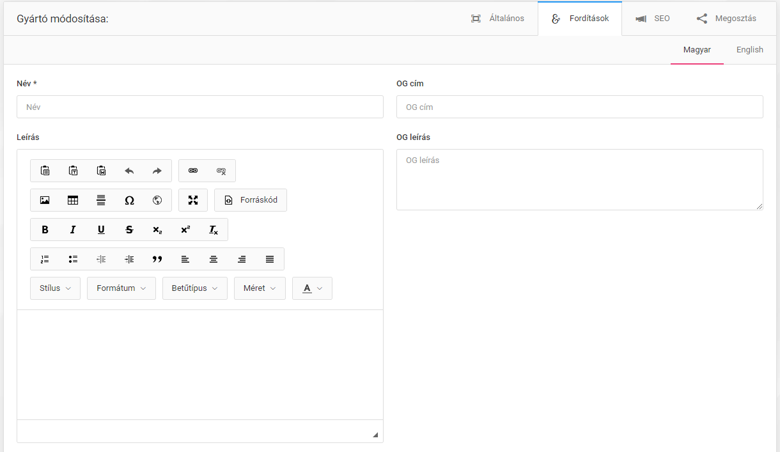The height and width of the screenshot is (452, 780).
Task: Remove link with the Unlink icon
Action: (221, 171)
